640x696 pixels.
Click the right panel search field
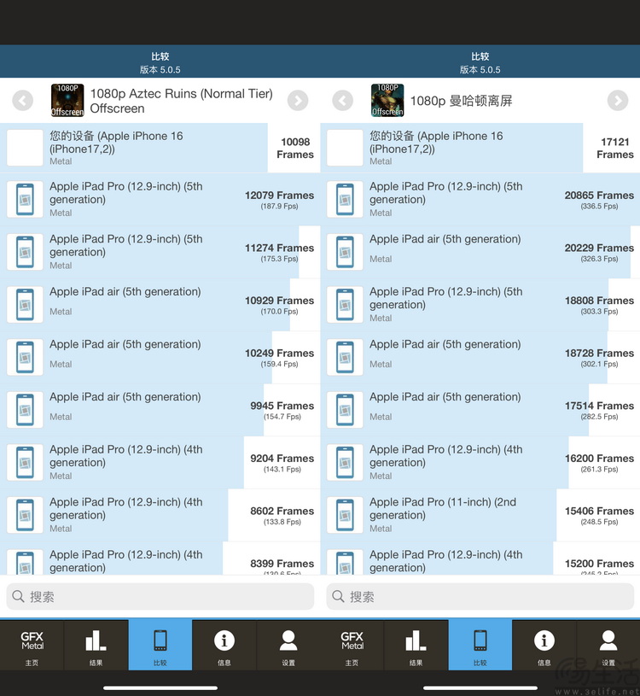480,597
